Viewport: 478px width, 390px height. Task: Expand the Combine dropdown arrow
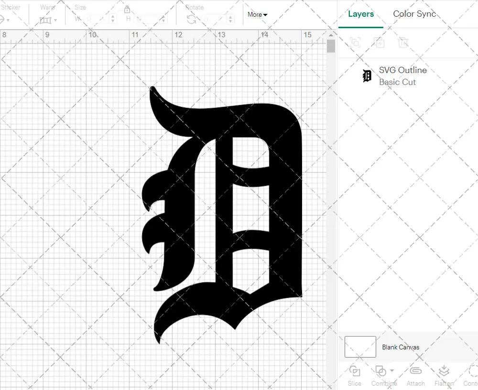pos(392,370)
